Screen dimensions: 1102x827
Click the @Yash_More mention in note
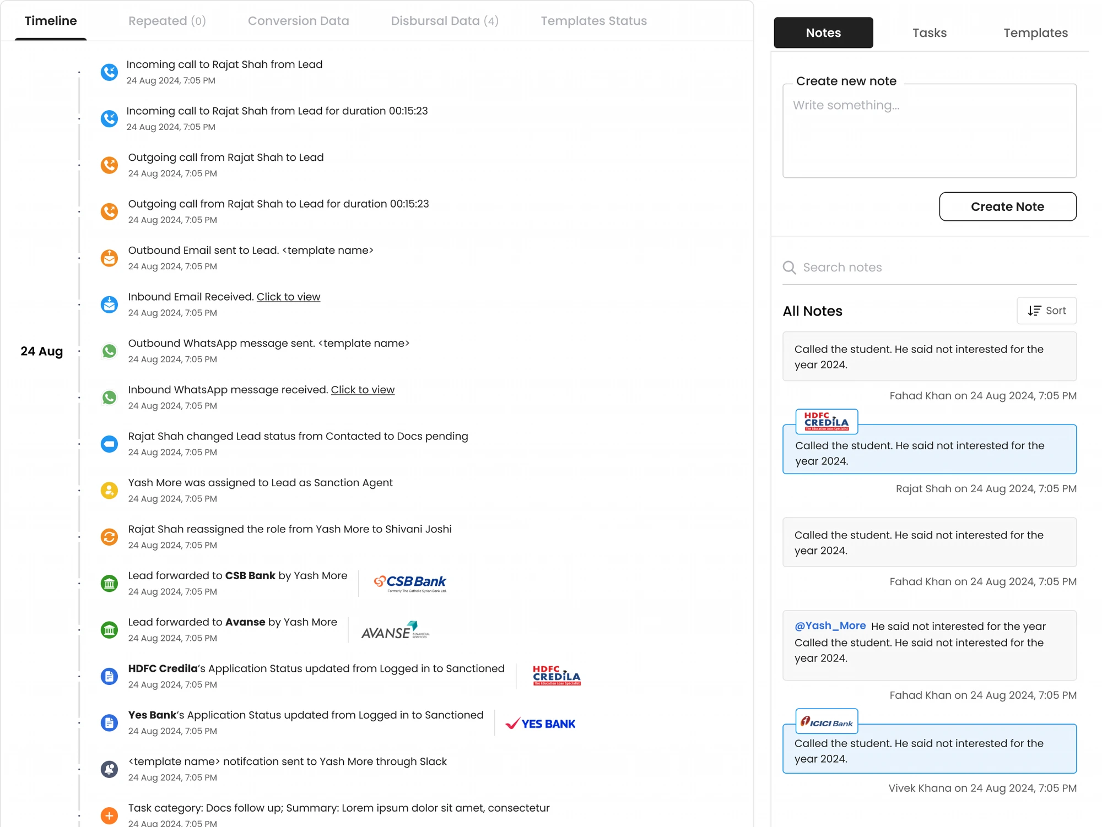point(830,626)
